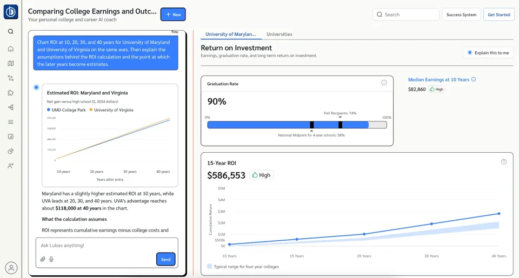This screenshot has height=278, width=519.
Task: Click the National Midpoint marker on graduation bar
Action: coord(311,125)
